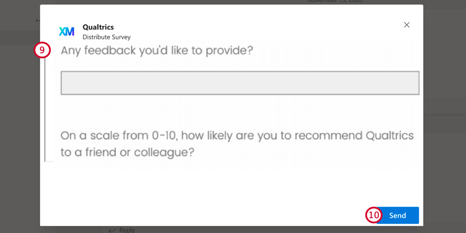Click the vertical gray line under step 9
This screenshot has height=233, width=466.
tap(45, 110)
